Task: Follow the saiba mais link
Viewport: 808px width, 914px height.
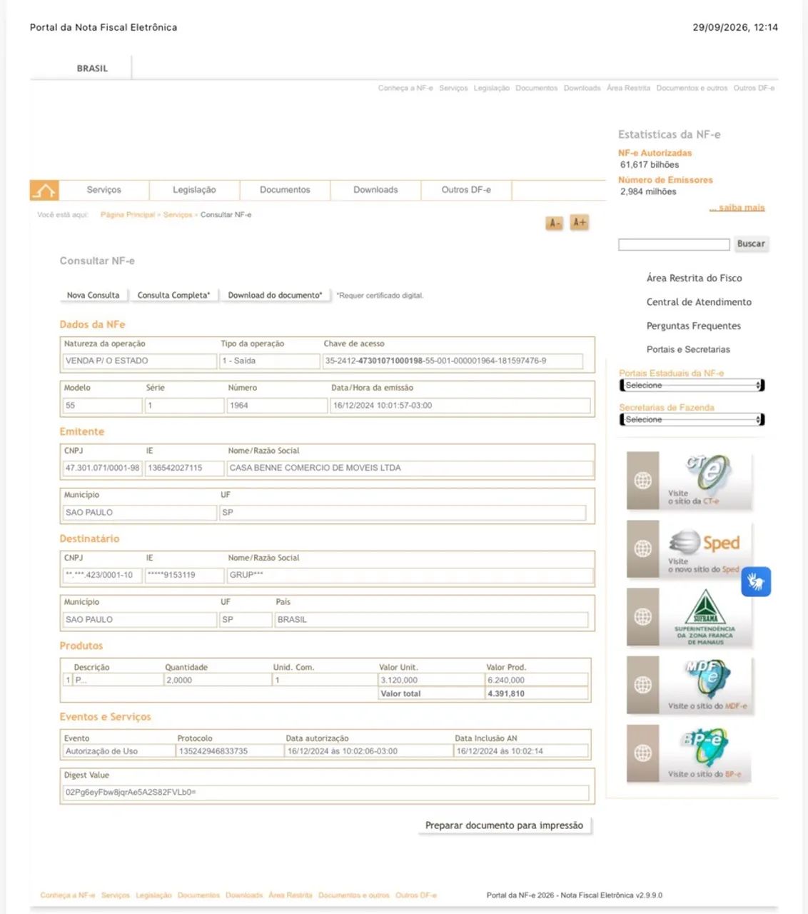Action: 737,208
